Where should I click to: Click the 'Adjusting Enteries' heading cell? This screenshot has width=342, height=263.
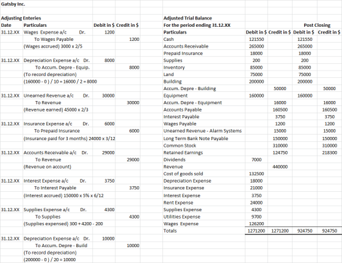pos(21,18)
